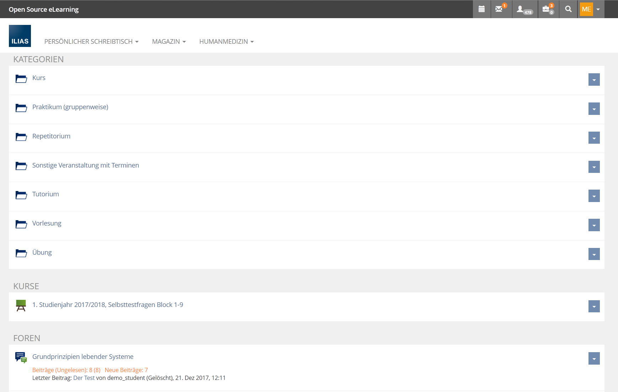Open the briefcase notifications icon
The width and height of the screenshot is (618, 392).
click(548, 9)
